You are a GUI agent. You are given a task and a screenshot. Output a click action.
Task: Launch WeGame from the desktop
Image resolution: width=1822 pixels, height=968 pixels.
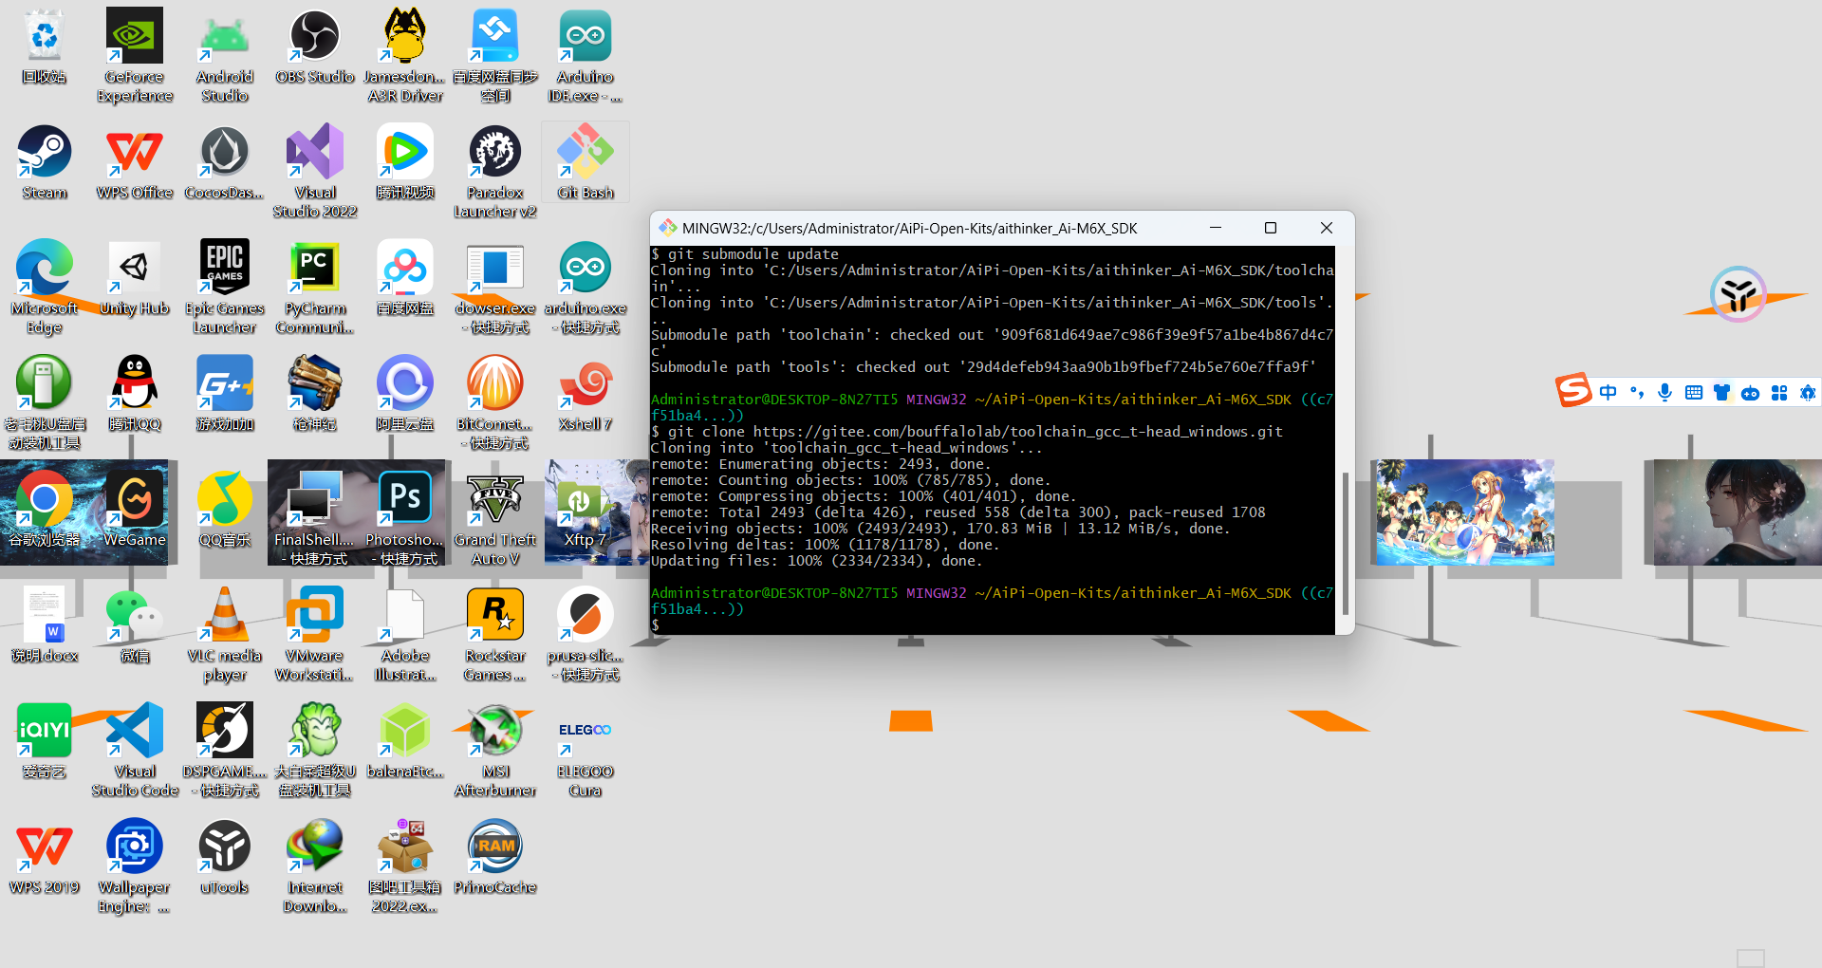(x=135, y=510)
